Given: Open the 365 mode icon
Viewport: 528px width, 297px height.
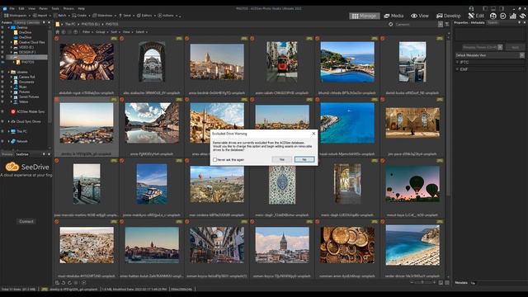Looking at the screenshot, I should click(502, 16).
